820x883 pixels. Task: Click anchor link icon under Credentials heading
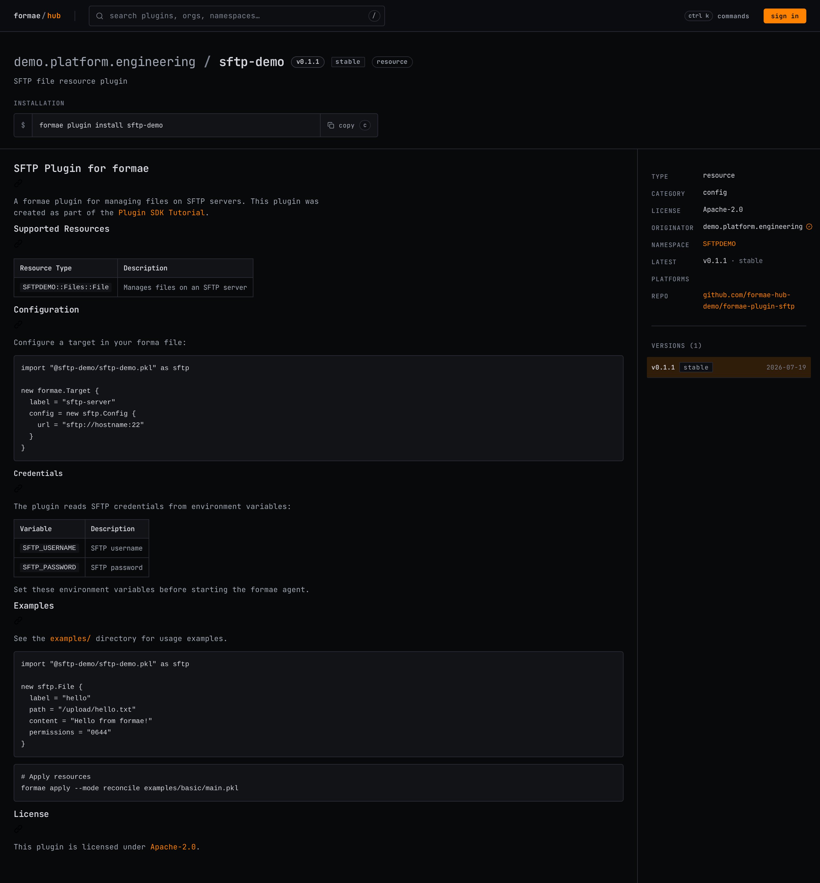(18, 488)
